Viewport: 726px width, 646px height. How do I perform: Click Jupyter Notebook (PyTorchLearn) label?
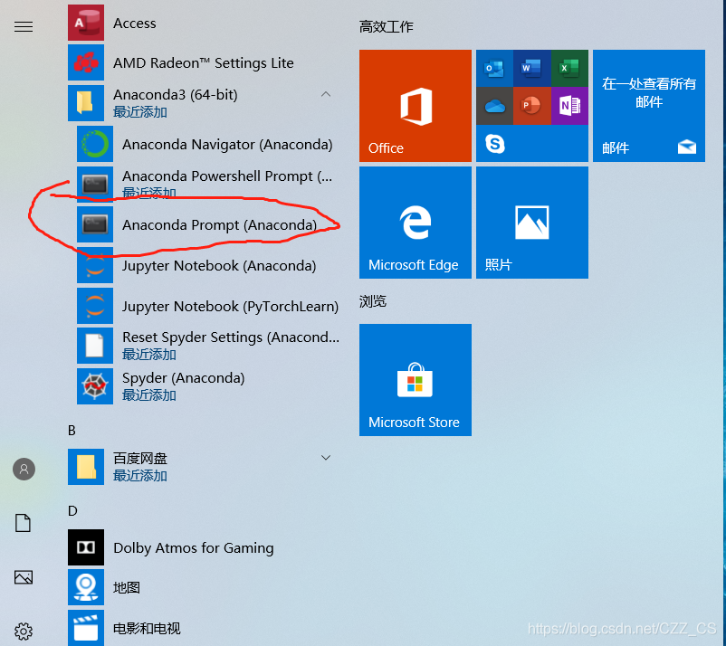231,307
